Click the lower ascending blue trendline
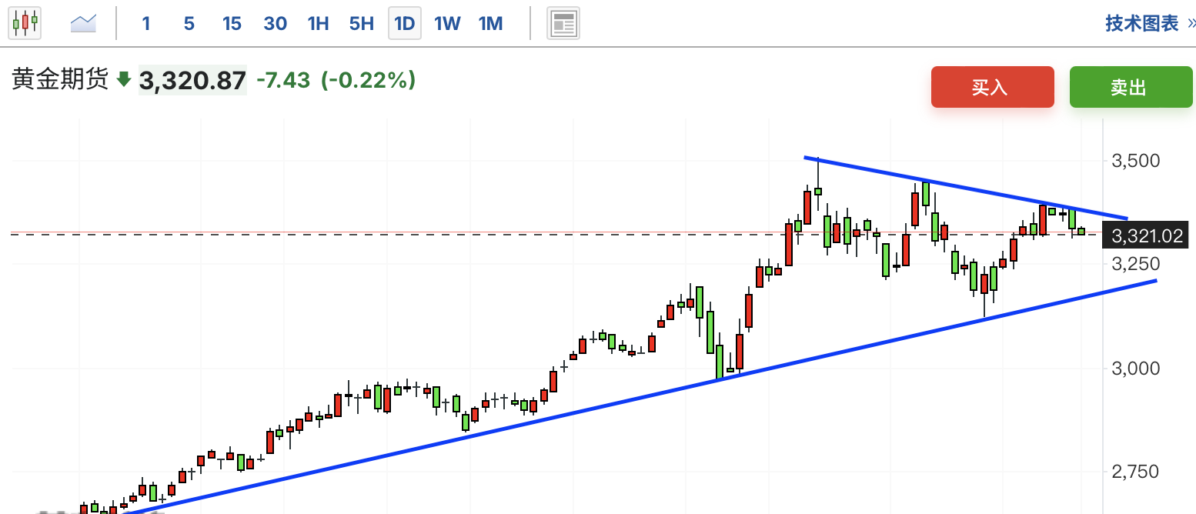 (x=639, y=399)
